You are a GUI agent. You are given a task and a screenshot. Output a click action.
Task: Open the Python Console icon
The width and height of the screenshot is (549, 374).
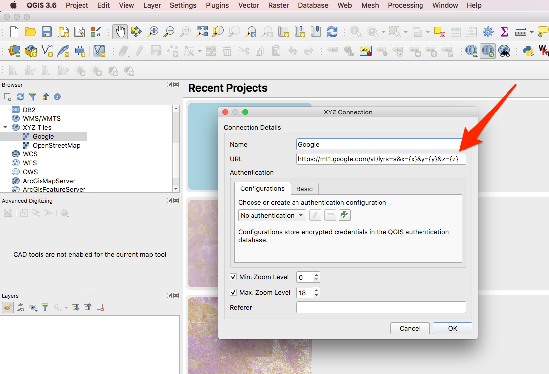click(x=528, y=50)
